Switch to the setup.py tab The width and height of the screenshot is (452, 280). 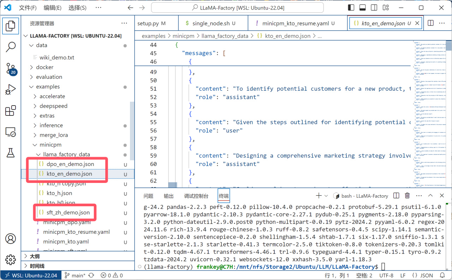coord(156,23)
